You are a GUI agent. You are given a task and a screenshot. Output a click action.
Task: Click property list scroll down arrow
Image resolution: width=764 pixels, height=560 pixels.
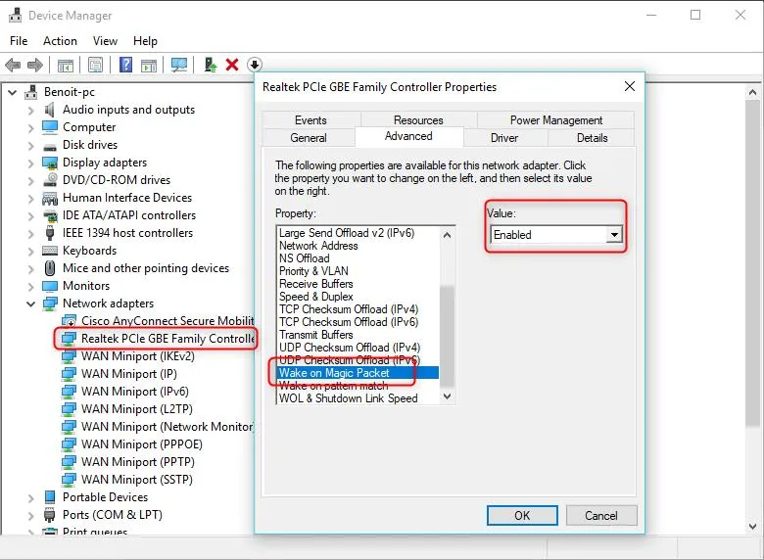tap(447, 397)
